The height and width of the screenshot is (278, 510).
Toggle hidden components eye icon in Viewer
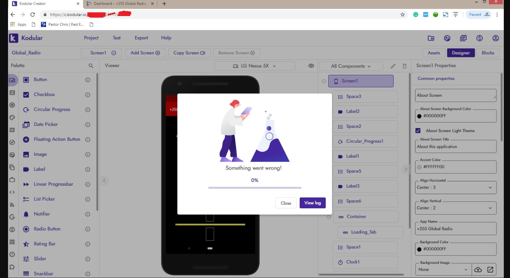pyautogui.click(x=311, y=66)
